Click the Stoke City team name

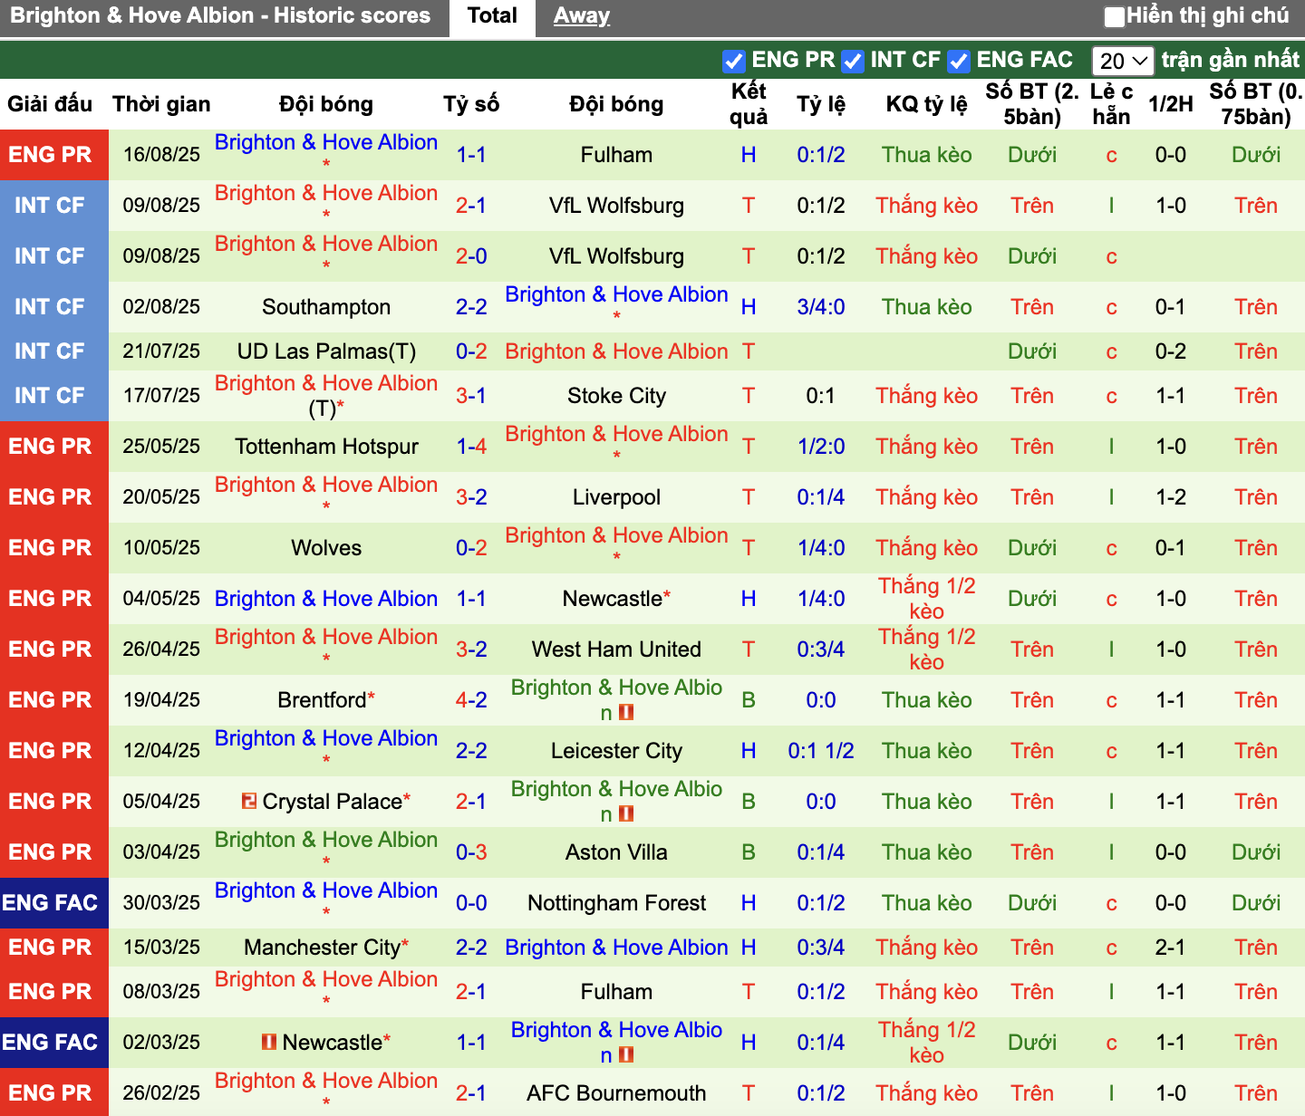616,396
